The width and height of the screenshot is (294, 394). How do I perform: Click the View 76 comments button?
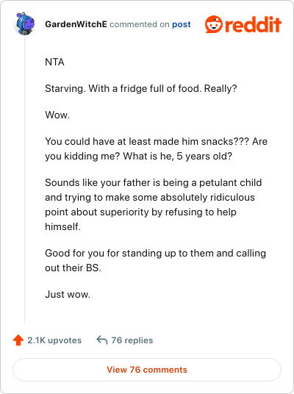click(x=147, y=370)
